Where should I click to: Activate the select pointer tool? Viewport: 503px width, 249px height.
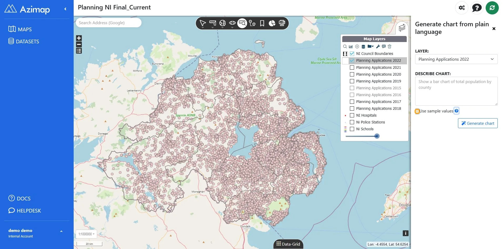click(203, 23)
